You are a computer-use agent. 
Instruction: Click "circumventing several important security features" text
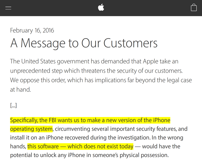point(116,129)
